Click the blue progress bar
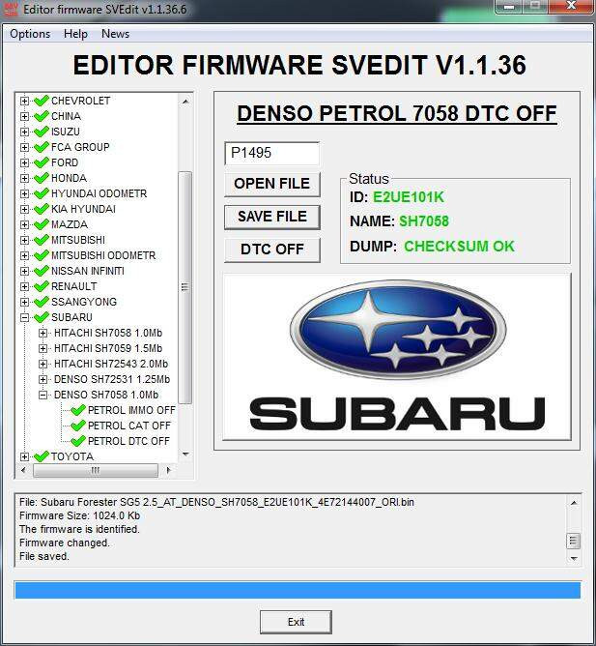 coord(298,590)
